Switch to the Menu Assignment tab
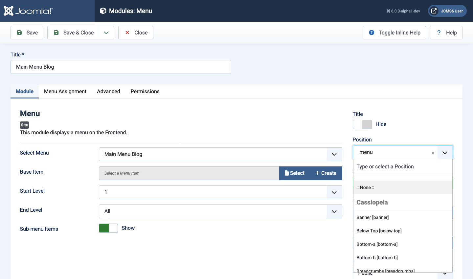This screenshot has height=279, width=473. point(65,91)
